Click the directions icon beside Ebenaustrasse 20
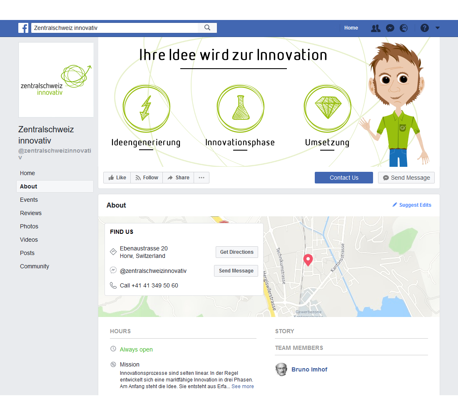Image resolution: width=458 pixels, height=416 pixels. (113, 251)
